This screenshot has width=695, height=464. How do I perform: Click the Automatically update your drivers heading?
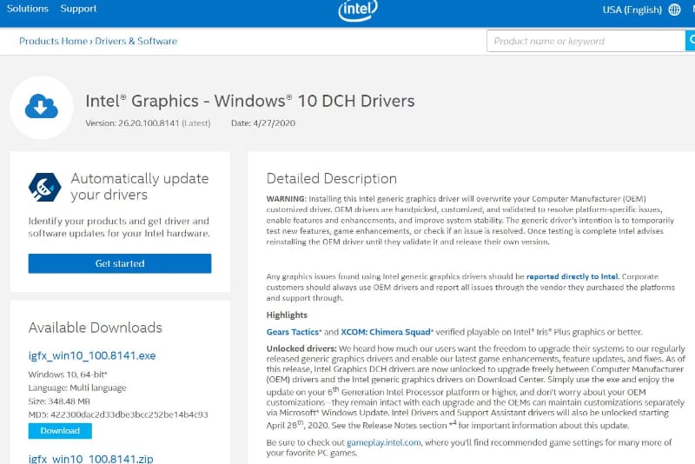coord(140,187)
